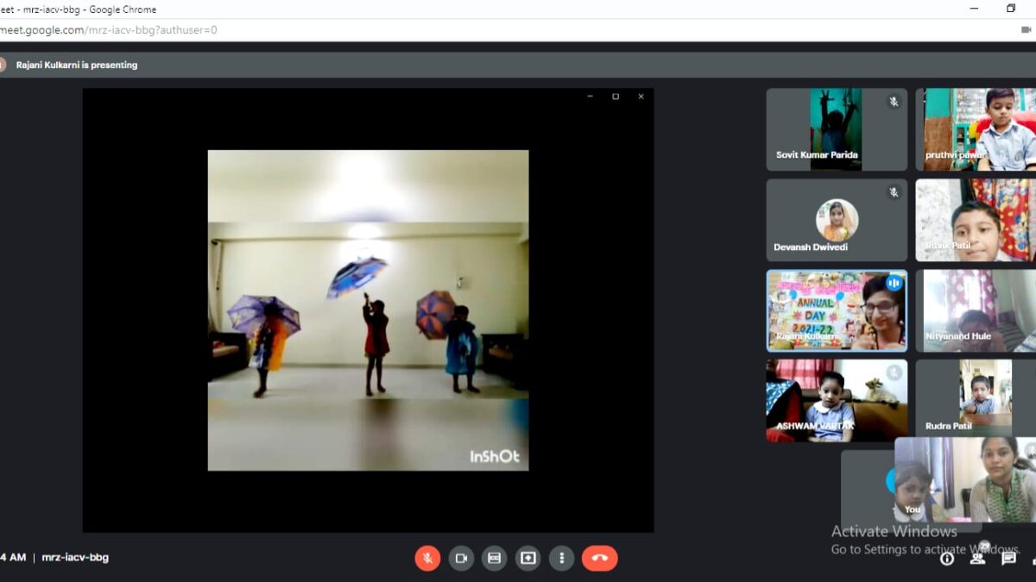Click the Chrome window restore button
This screenshot has height=582, width=1036.
(1011, 9)
